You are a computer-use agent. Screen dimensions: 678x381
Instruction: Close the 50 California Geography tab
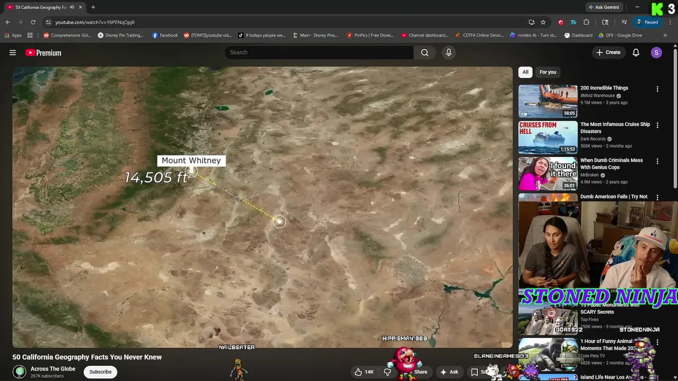pos(80,7)
